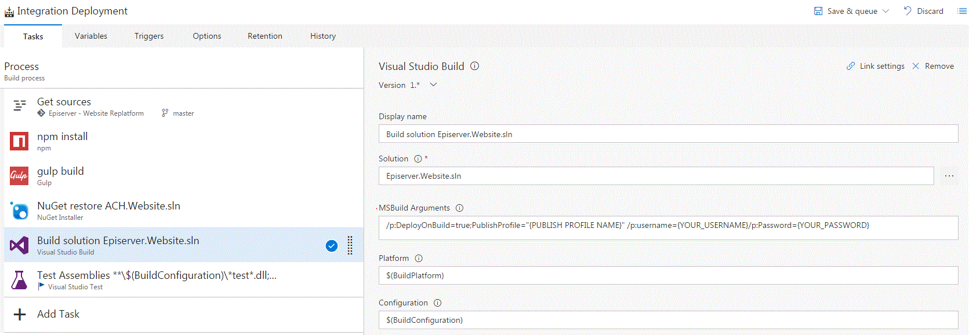This screenshot has height=335, width=969.
Task: Click the Add Task label
Action: click(58, 314)
